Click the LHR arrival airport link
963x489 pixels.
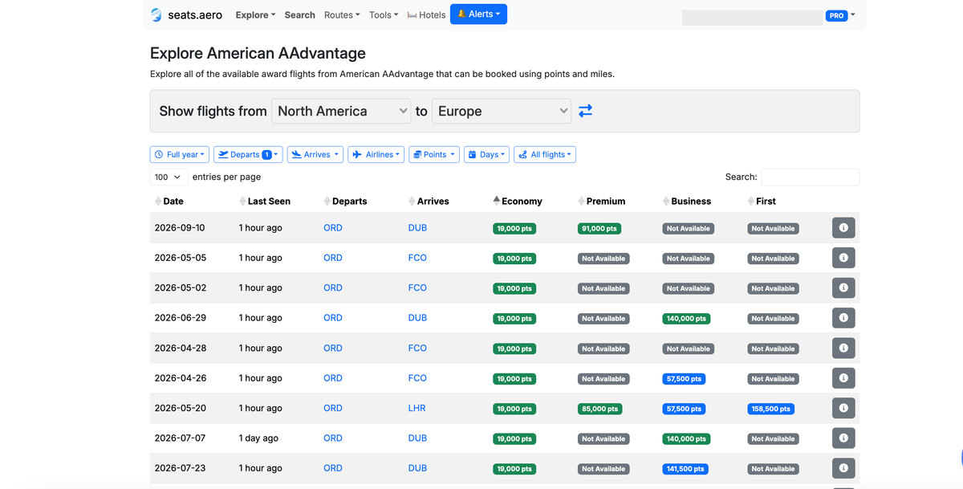coord(416,408)
